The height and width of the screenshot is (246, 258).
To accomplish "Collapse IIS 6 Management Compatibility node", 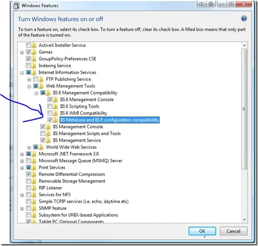I will tap(36, 93).
